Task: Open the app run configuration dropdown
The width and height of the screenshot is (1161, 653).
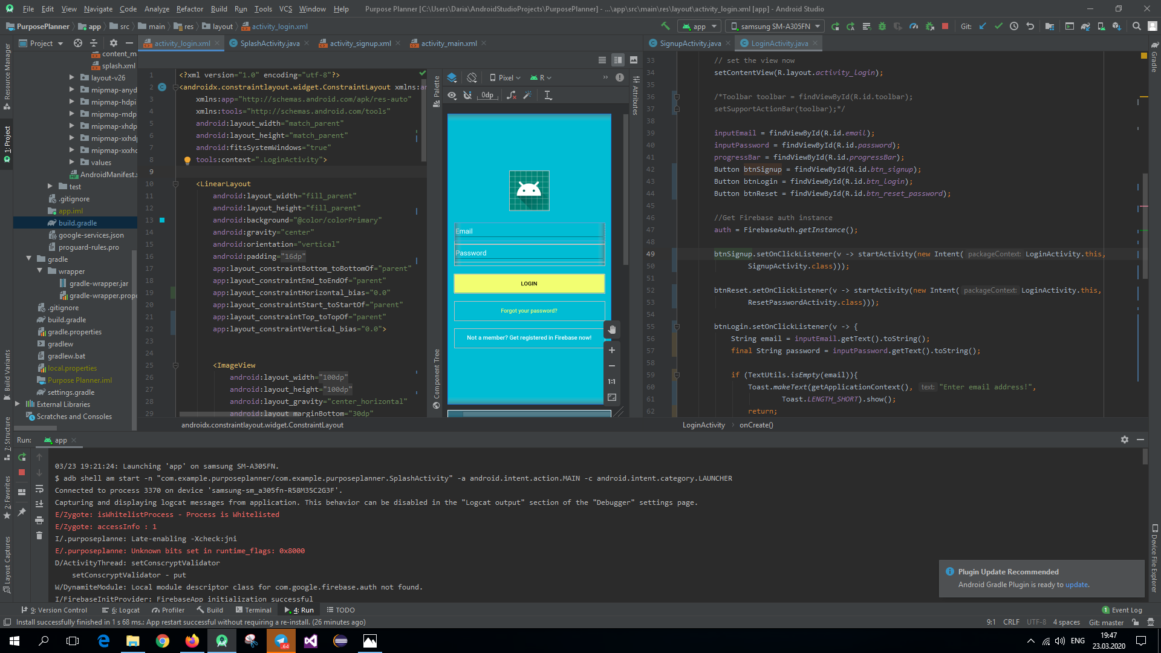Action: (x=699, y=26)
